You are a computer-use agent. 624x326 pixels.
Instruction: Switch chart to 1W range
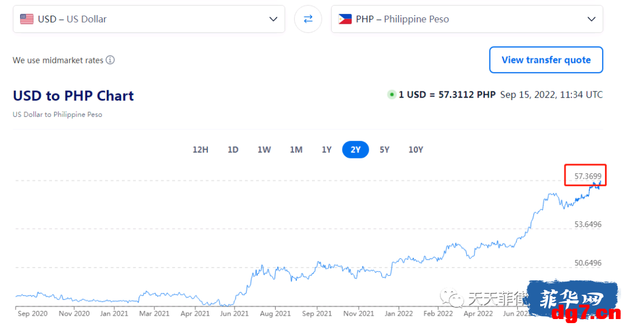click(x=264, y=150)
